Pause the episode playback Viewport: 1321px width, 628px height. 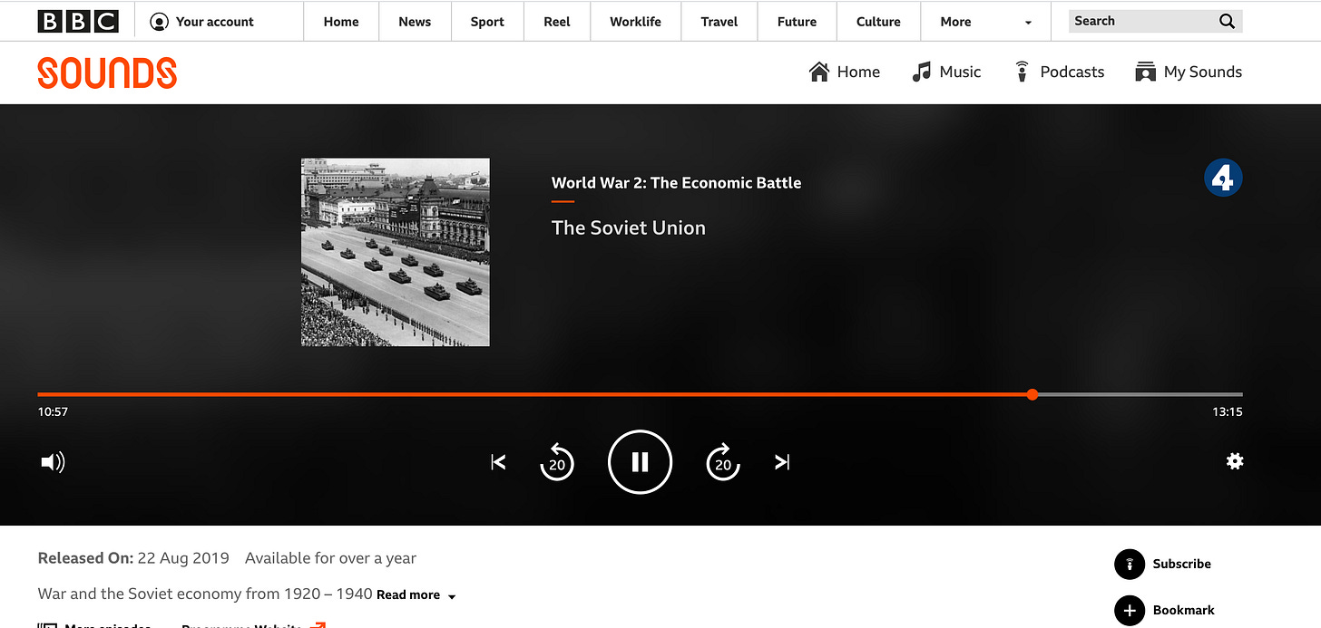(640, 462)
